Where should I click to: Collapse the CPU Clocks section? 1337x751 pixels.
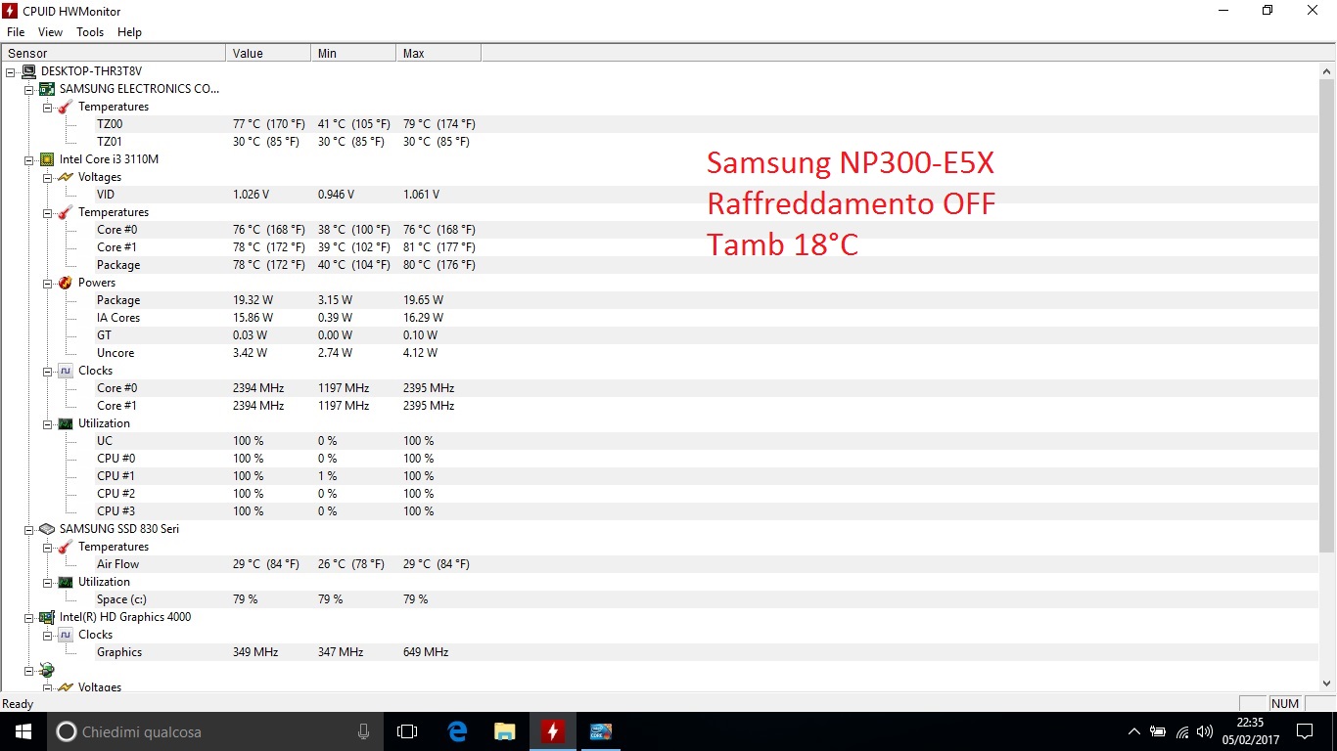pos(48,371)
